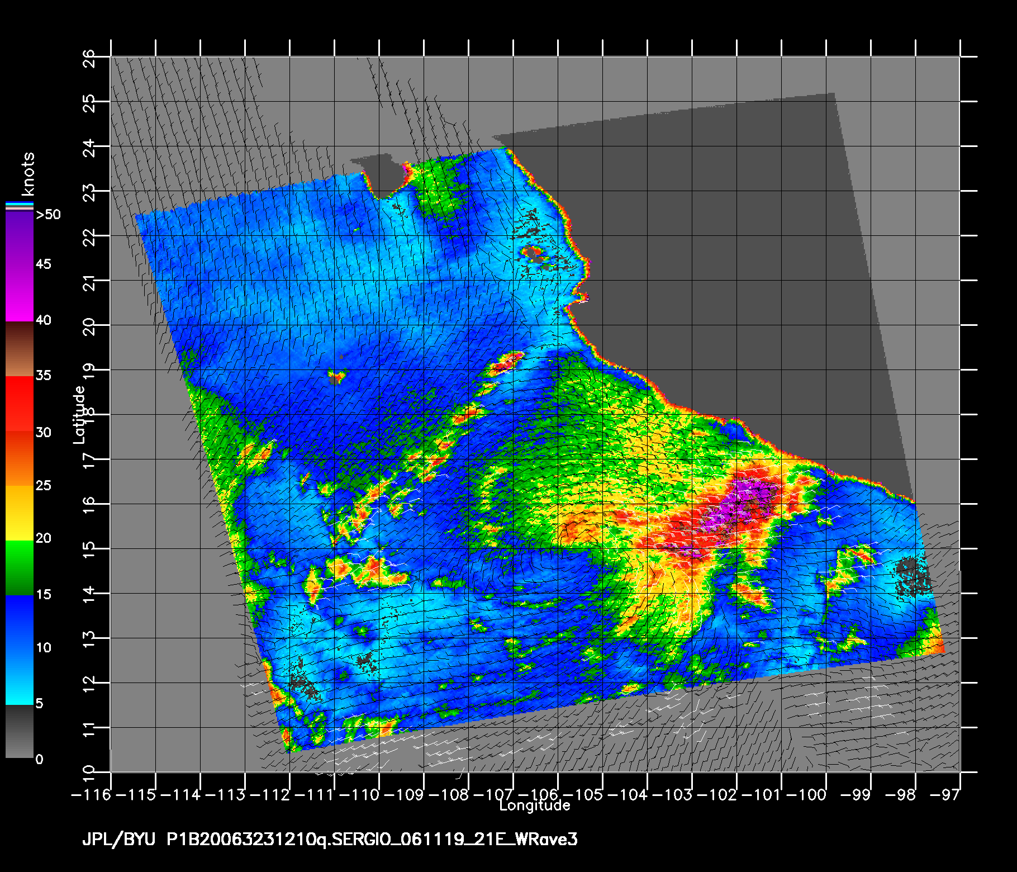Click the longitude tick label '-116'
Viewport: 1017px width, 872px height.
[92, 795]
